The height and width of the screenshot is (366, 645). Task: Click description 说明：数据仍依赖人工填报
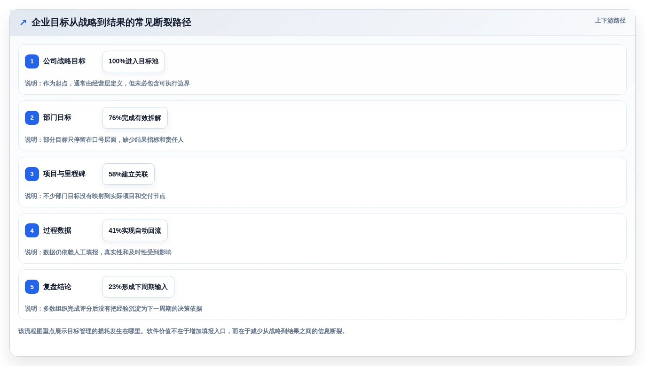(x=98, y=252)
